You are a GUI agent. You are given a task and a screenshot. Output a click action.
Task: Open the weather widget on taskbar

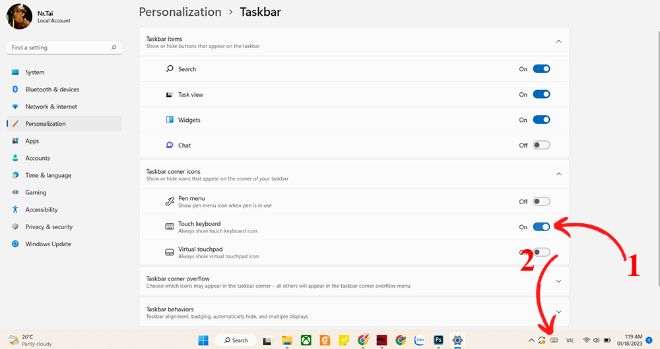30,340
